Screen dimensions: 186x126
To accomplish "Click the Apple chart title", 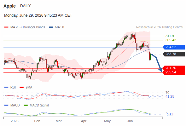I will click(x=9, y=6).
